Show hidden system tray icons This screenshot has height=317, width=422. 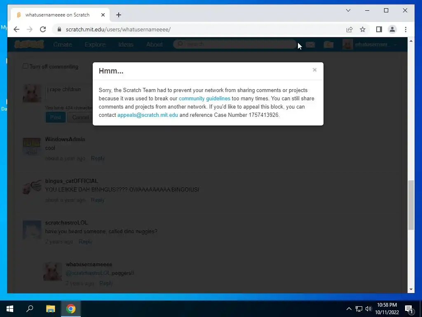click(349, 309)
